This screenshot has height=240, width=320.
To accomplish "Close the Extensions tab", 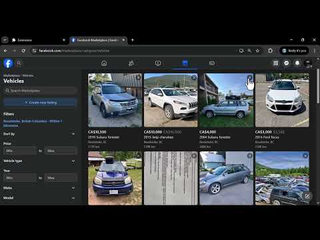I will [x=64, y=40].
